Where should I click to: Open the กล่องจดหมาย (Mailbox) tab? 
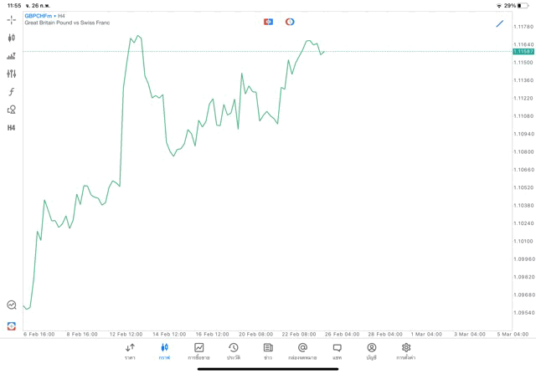[x=302, y=351]
